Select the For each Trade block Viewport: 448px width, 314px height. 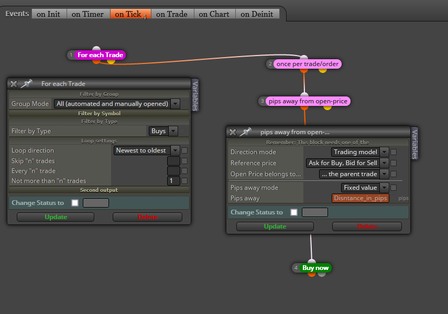[x=100, y=55]
